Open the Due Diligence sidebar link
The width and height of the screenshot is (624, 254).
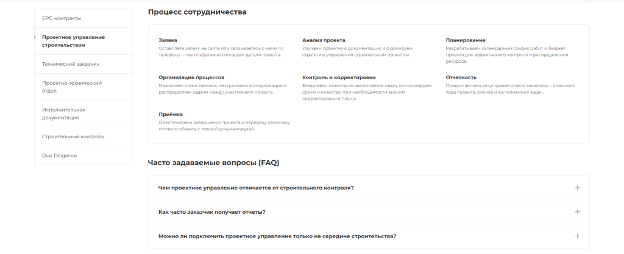(x=59, y=155)
